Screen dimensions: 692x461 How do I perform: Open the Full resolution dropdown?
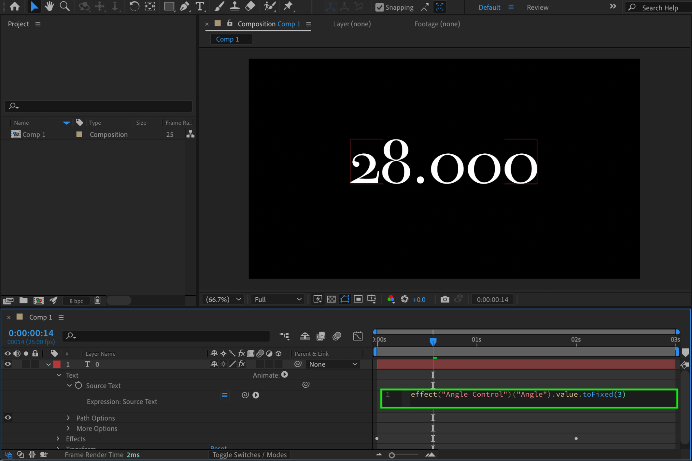tap(278, 299)
